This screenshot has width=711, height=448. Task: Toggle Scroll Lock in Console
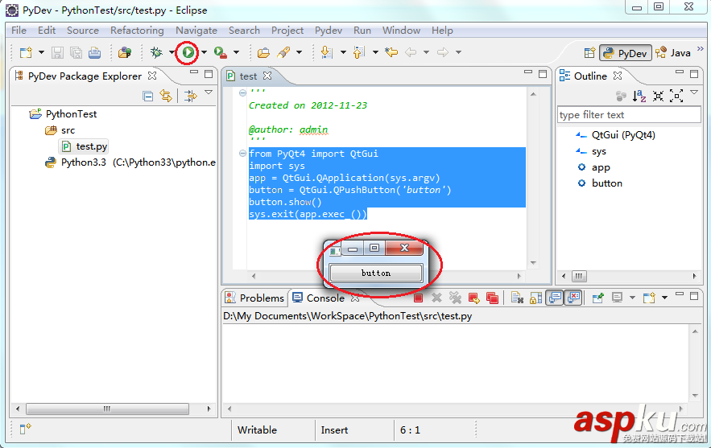pyautogui.click(x=535, y=298)
